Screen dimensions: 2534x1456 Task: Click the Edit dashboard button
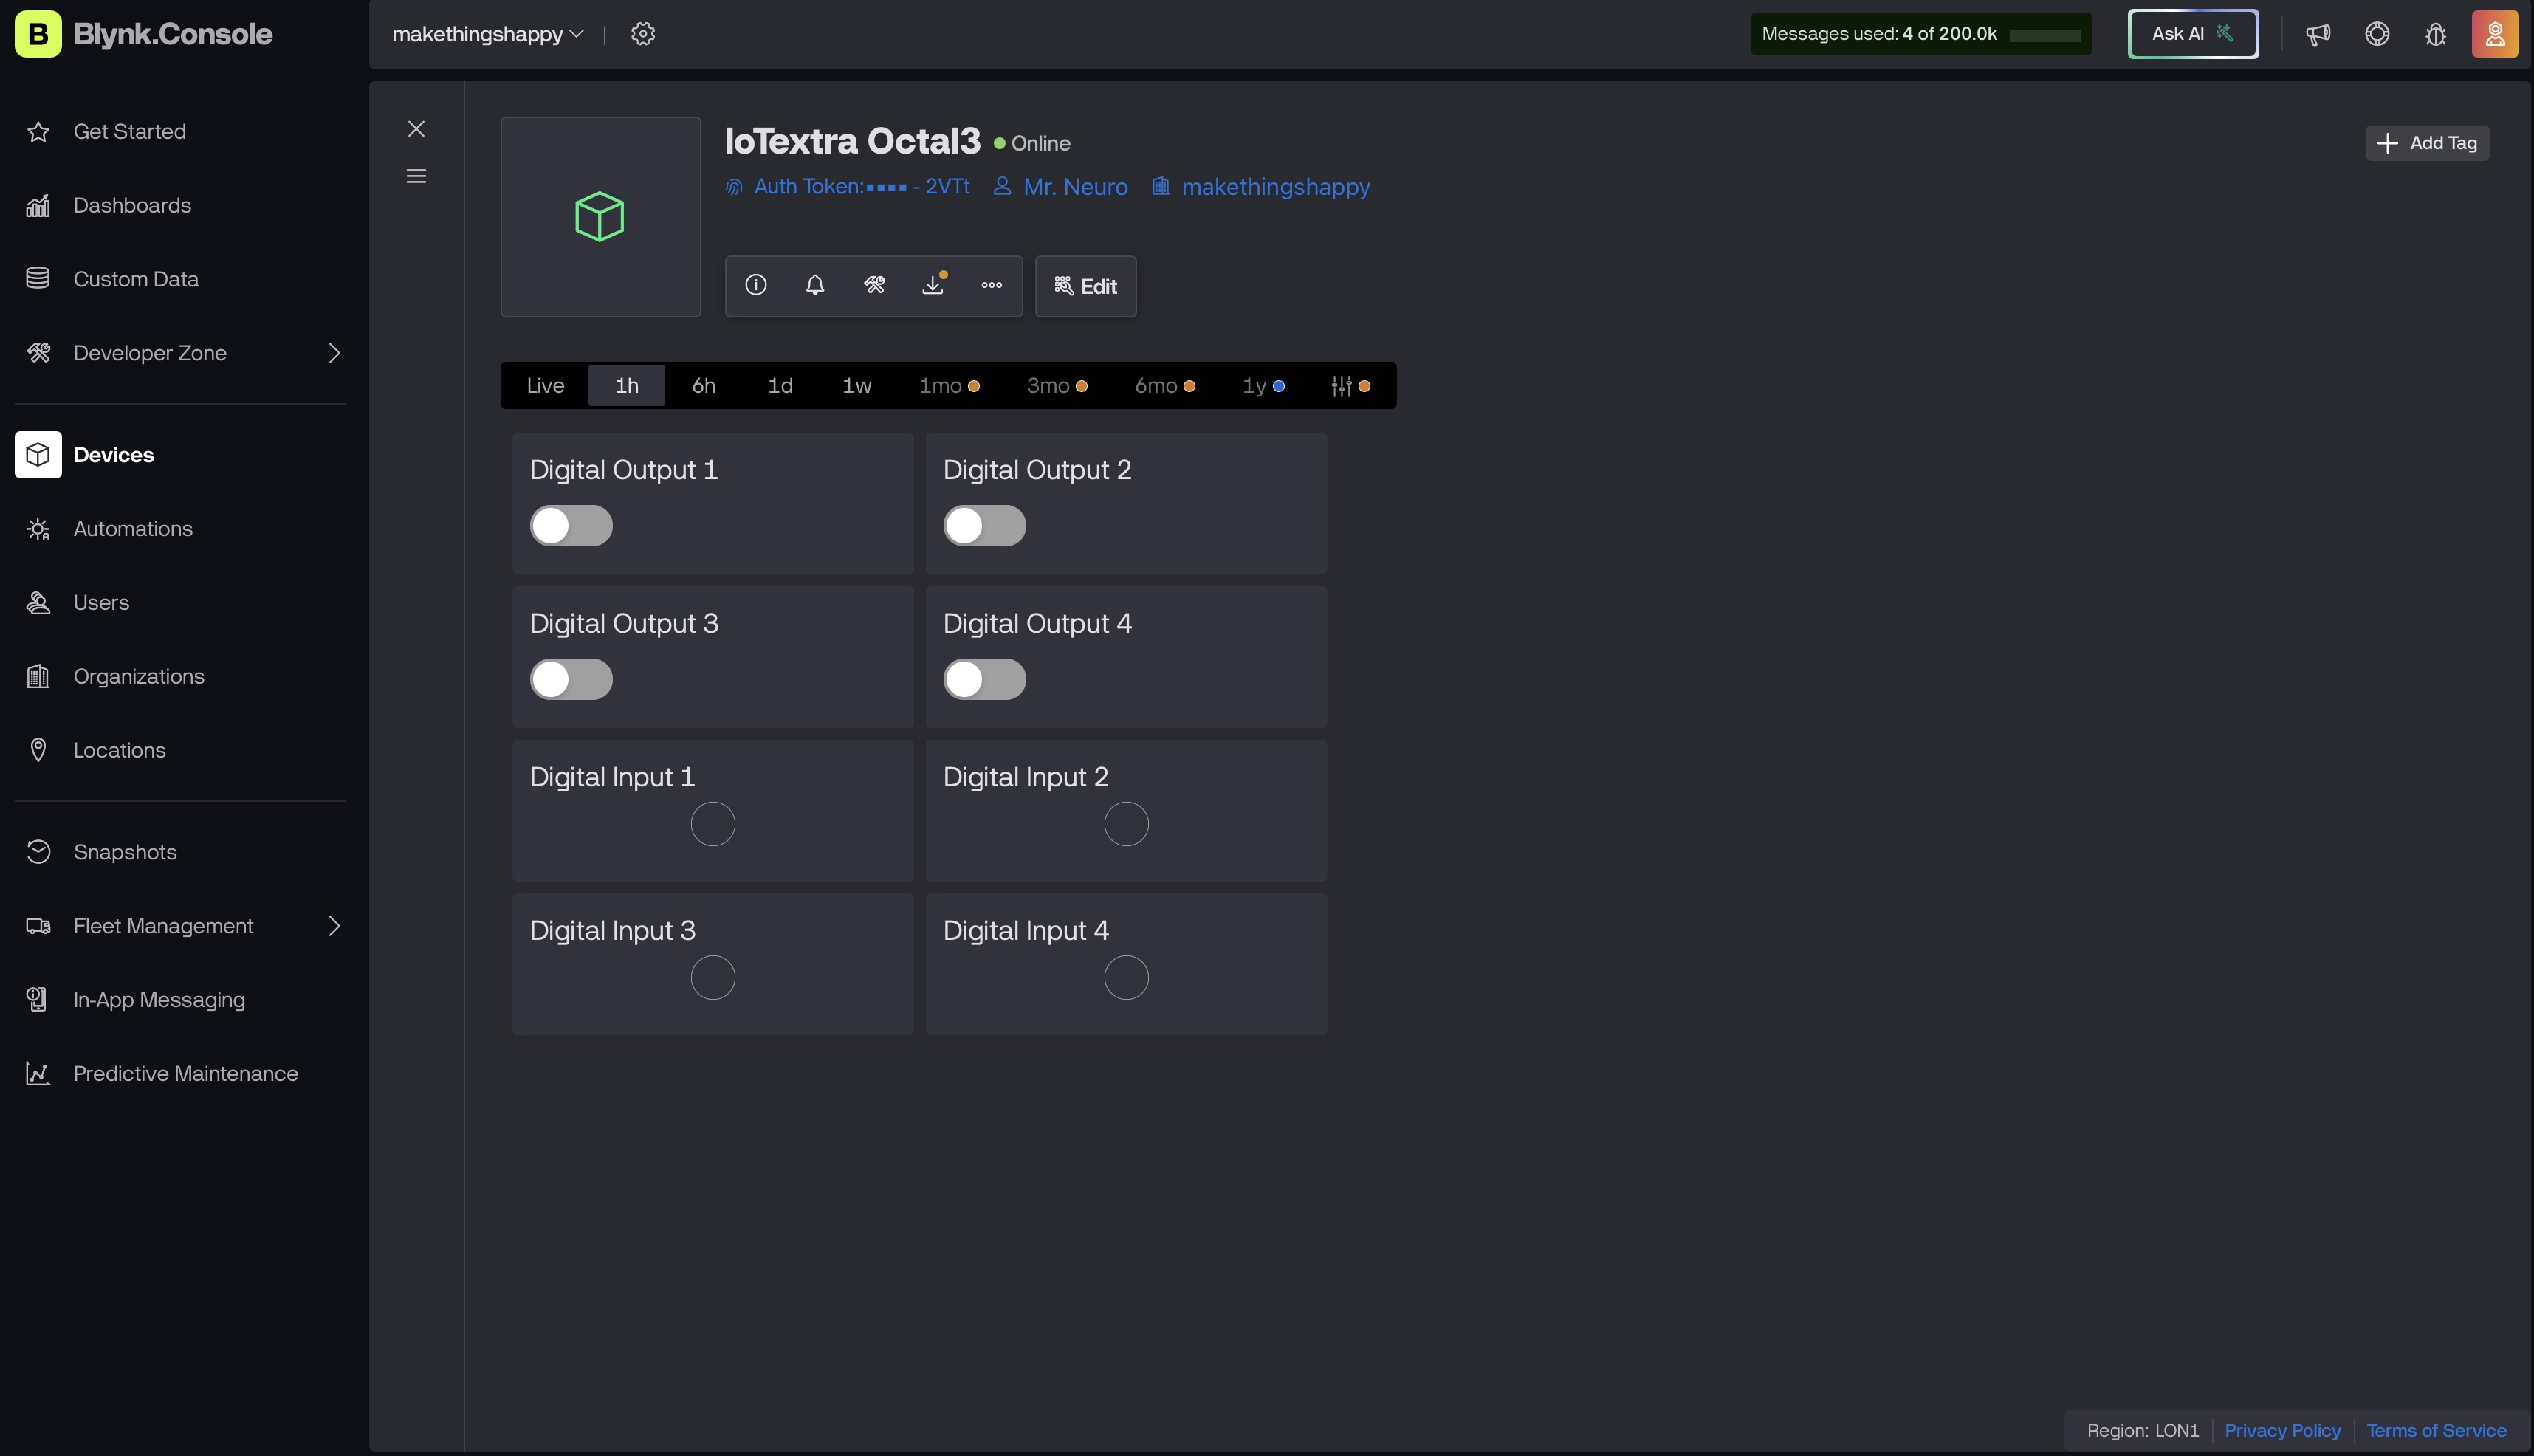[1086, 287]
